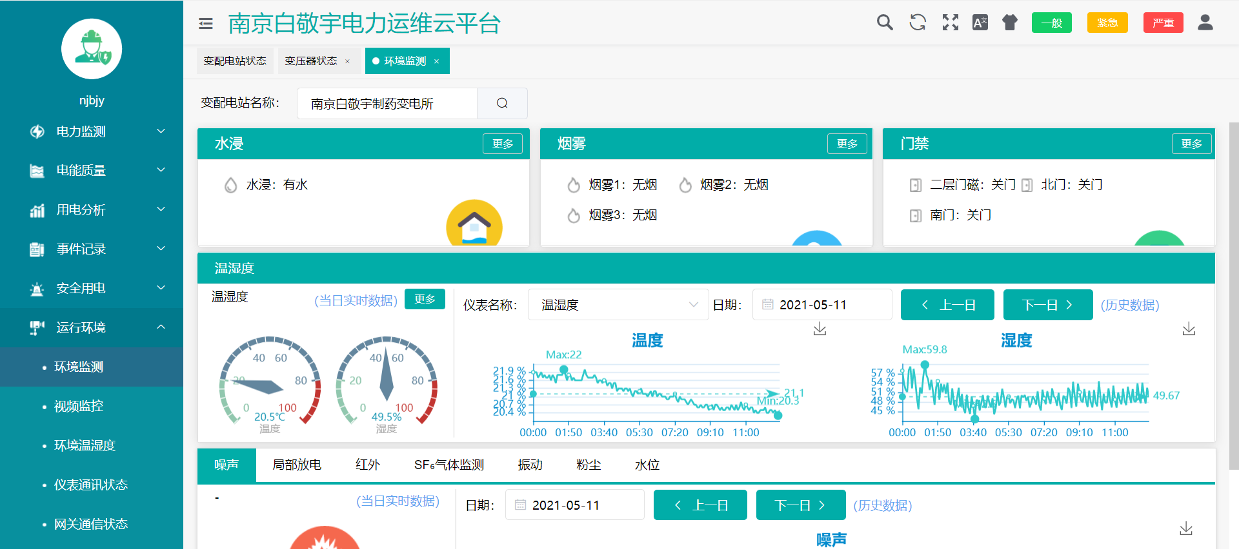Expand the 安全用电 menu
The width and height of the screenshot is (1239, 549).
pyautogui.click(x=92, y=289)
